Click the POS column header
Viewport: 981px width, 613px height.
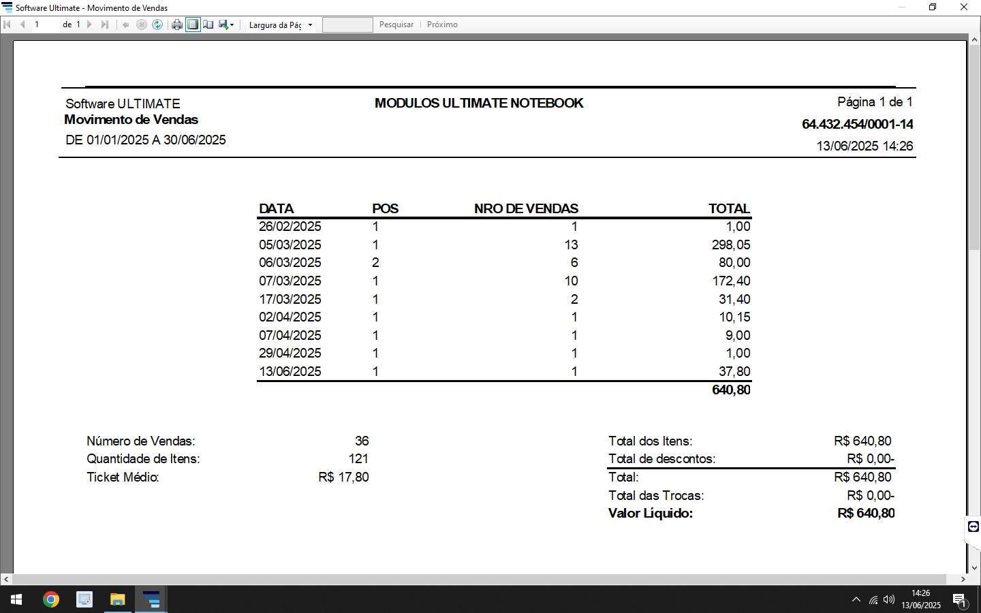(385, 208)
